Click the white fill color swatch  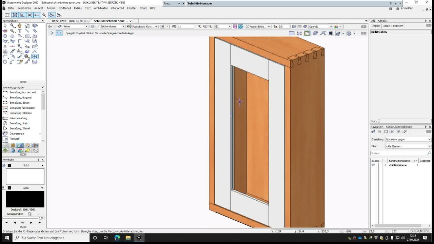coord(25,177)
